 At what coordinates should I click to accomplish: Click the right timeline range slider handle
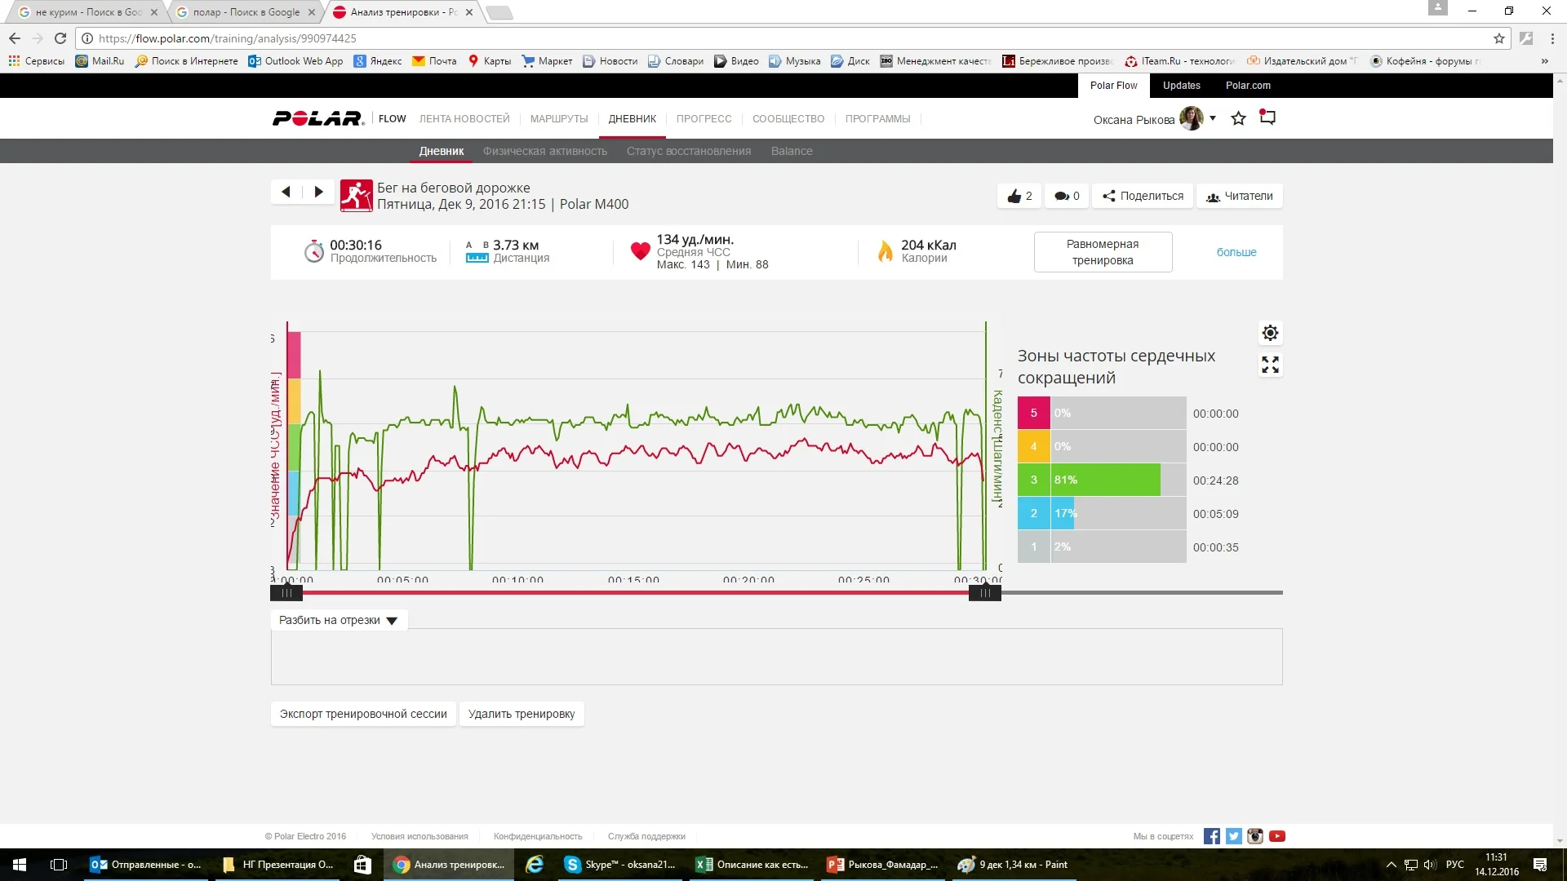click(984, 593)
